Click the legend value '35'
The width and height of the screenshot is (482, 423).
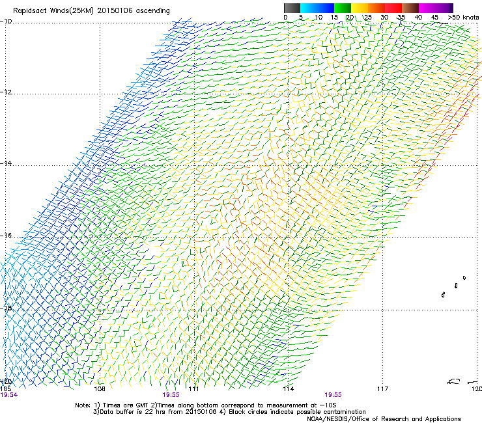coord(401,18)
